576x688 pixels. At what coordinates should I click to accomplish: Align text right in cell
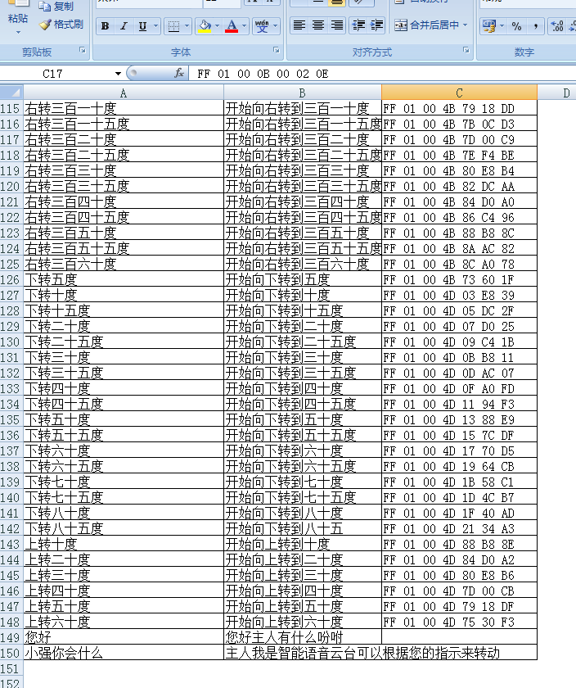(337, 25)
